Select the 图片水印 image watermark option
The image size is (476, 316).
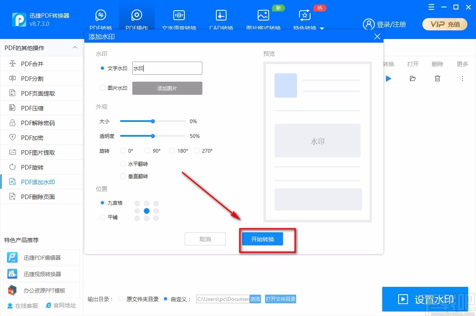[102, 88]
